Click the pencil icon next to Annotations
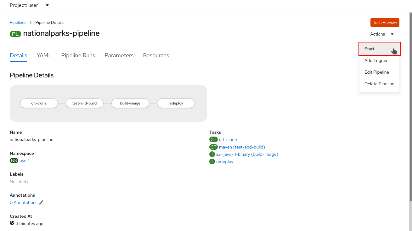The width and height of the screenshot is (412, 231). click(x=41, y=203)
